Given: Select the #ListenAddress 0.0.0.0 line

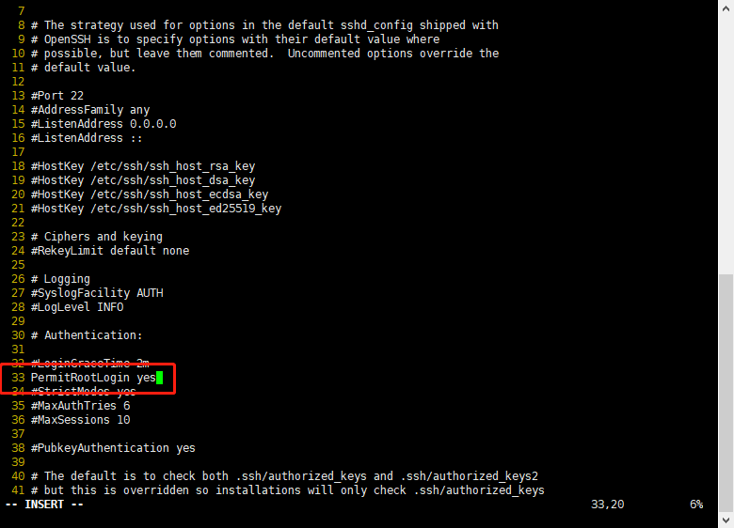Looking at the screenshot, I should point(104,124).
